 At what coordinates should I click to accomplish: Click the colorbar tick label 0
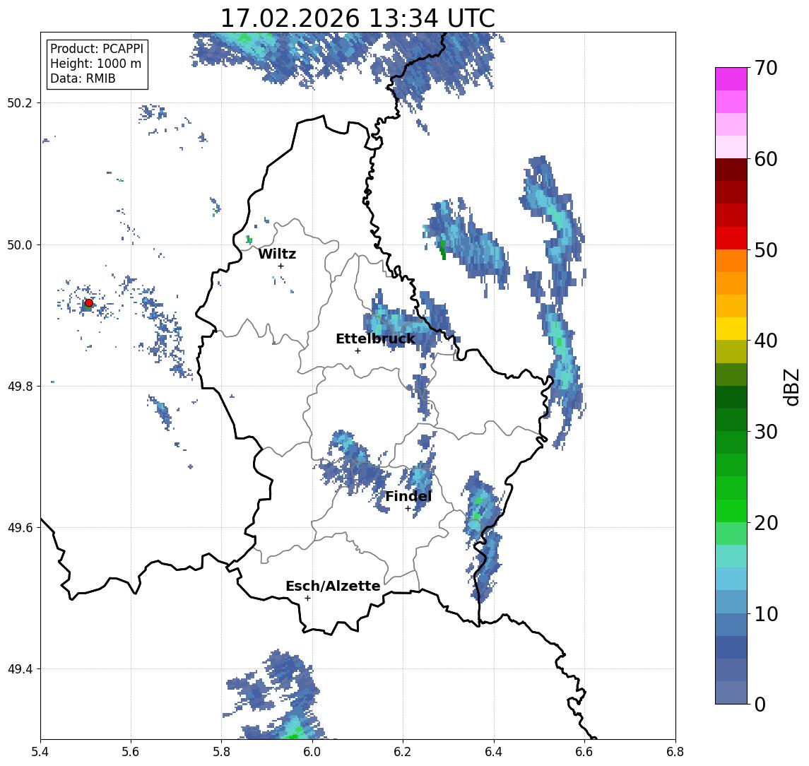coord(760,704)
